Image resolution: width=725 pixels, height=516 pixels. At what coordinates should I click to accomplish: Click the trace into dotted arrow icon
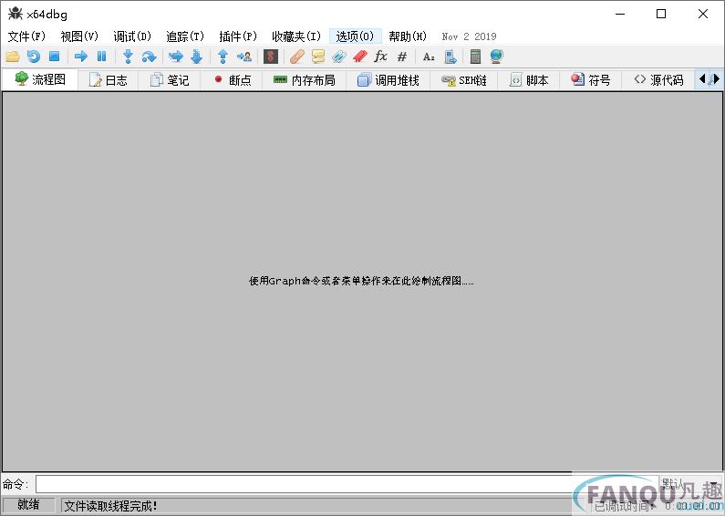[176, 57]
